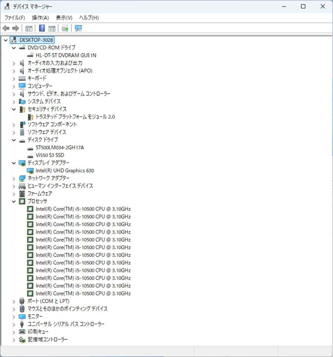Image resolution: width=333 pixels, height=357 pixels.
Task: Expand the ソフトウェア デバイス category
Action: [14, 132]
